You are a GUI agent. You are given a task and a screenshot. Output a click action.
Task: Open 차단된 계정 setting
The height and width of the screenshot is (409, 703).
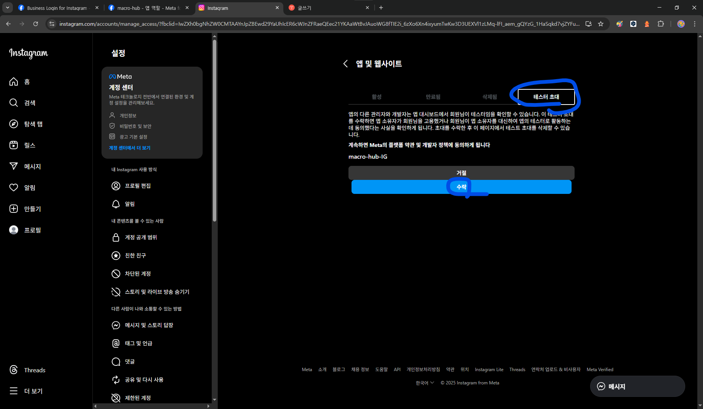pos(131,274)
